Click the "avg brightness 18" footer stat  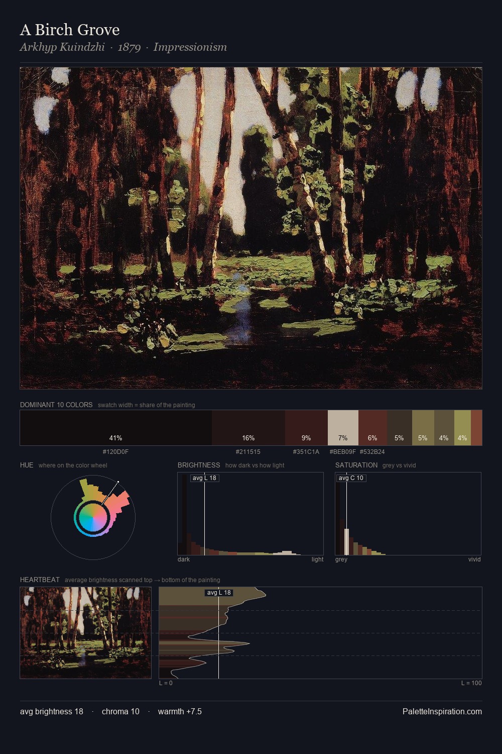click(52, 711)
